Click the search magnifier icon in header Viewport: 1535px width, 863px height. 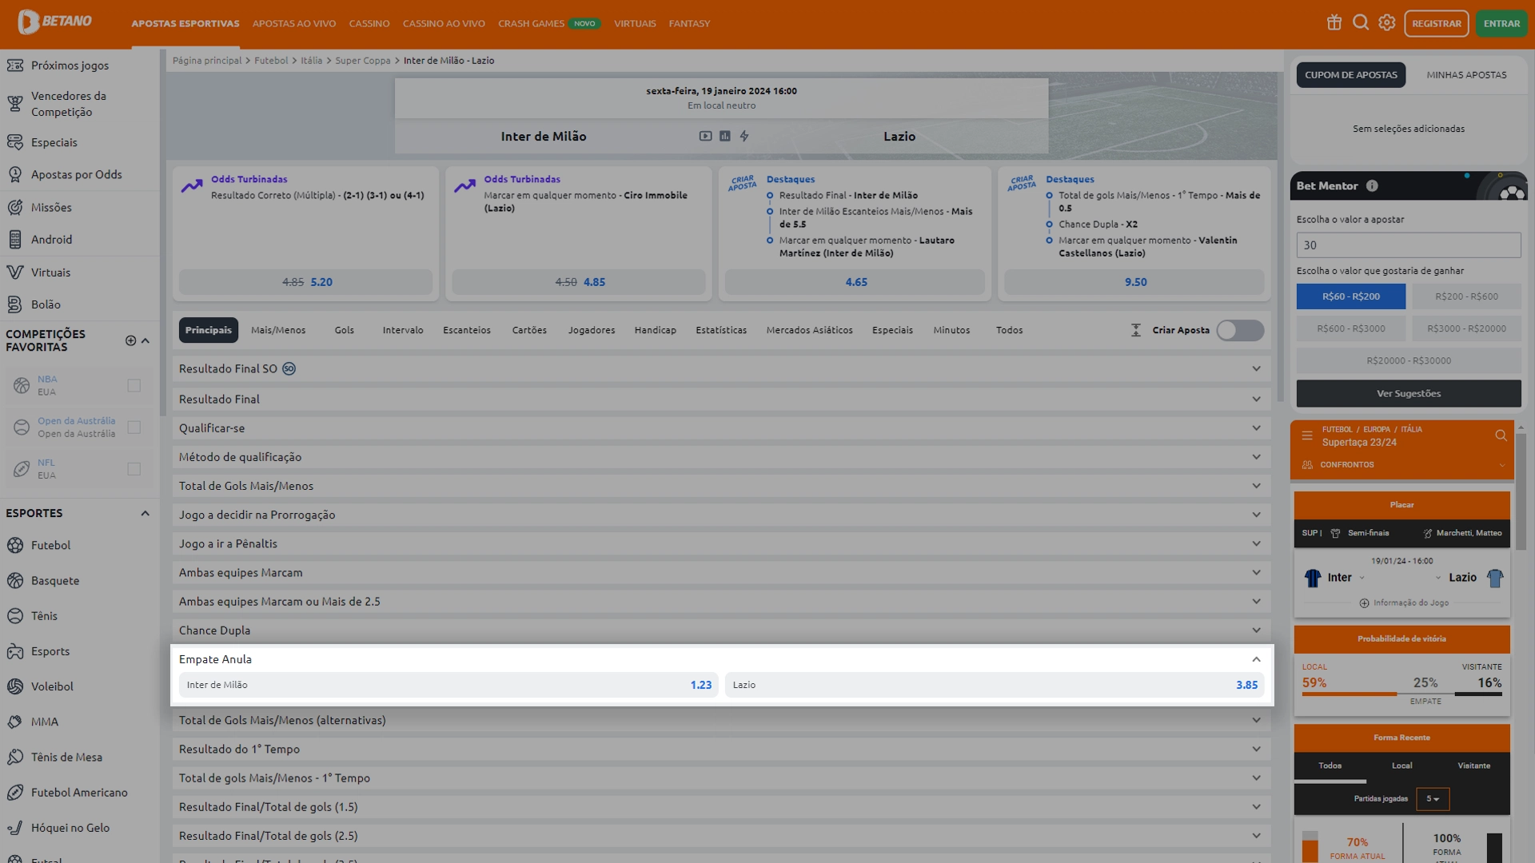1360,23
